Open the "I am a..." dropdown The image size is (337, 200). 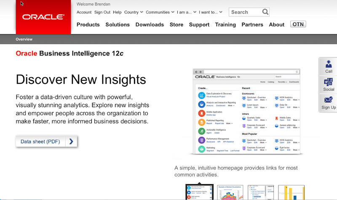(186, 12)
